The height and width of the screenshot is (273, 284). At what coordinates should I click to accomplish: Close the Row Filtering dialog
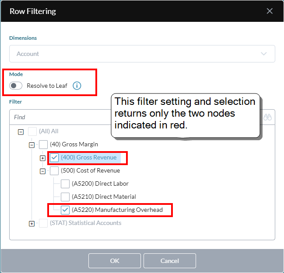(270, 11)
